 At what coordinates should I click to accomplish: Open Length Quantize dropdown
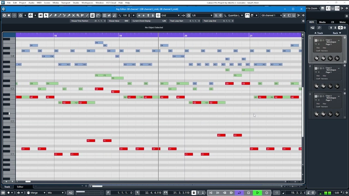tap(234, 16)
